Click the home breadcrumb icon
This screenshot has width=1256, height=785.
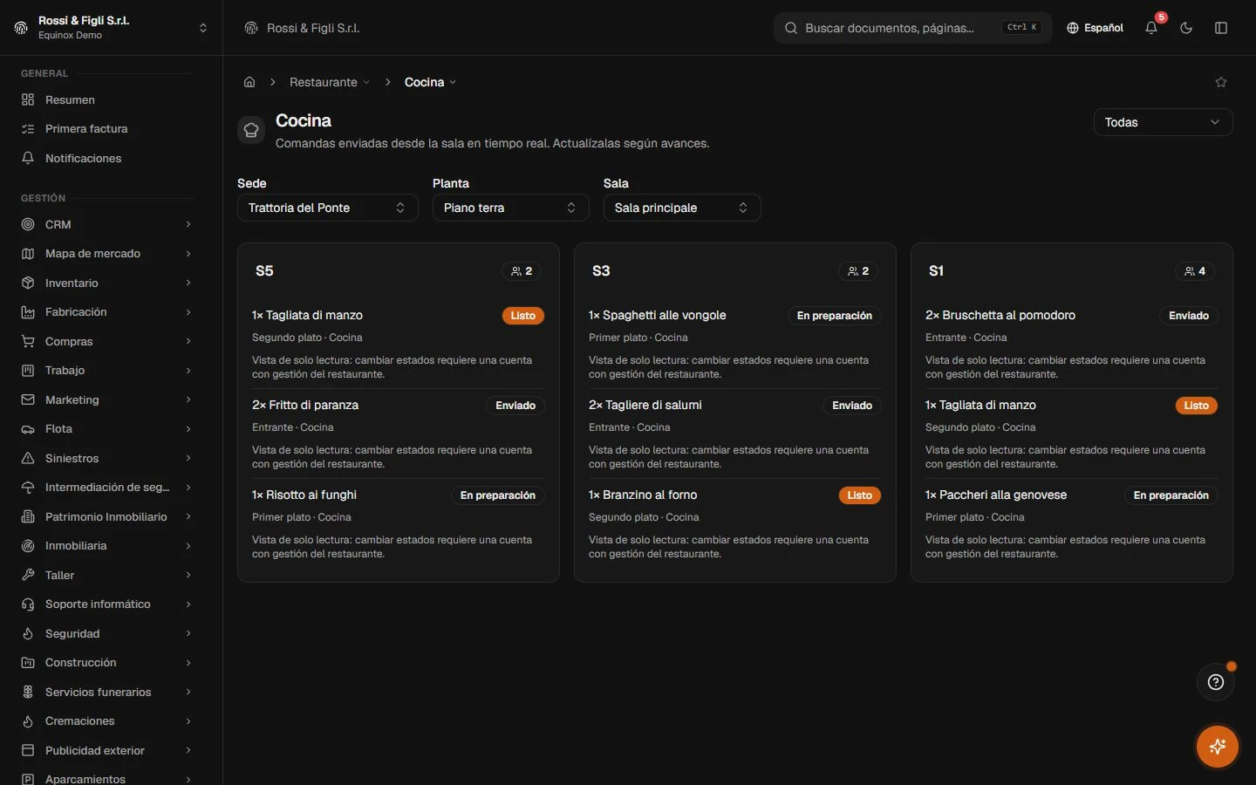pyautogui.click(x=249, y=82)
